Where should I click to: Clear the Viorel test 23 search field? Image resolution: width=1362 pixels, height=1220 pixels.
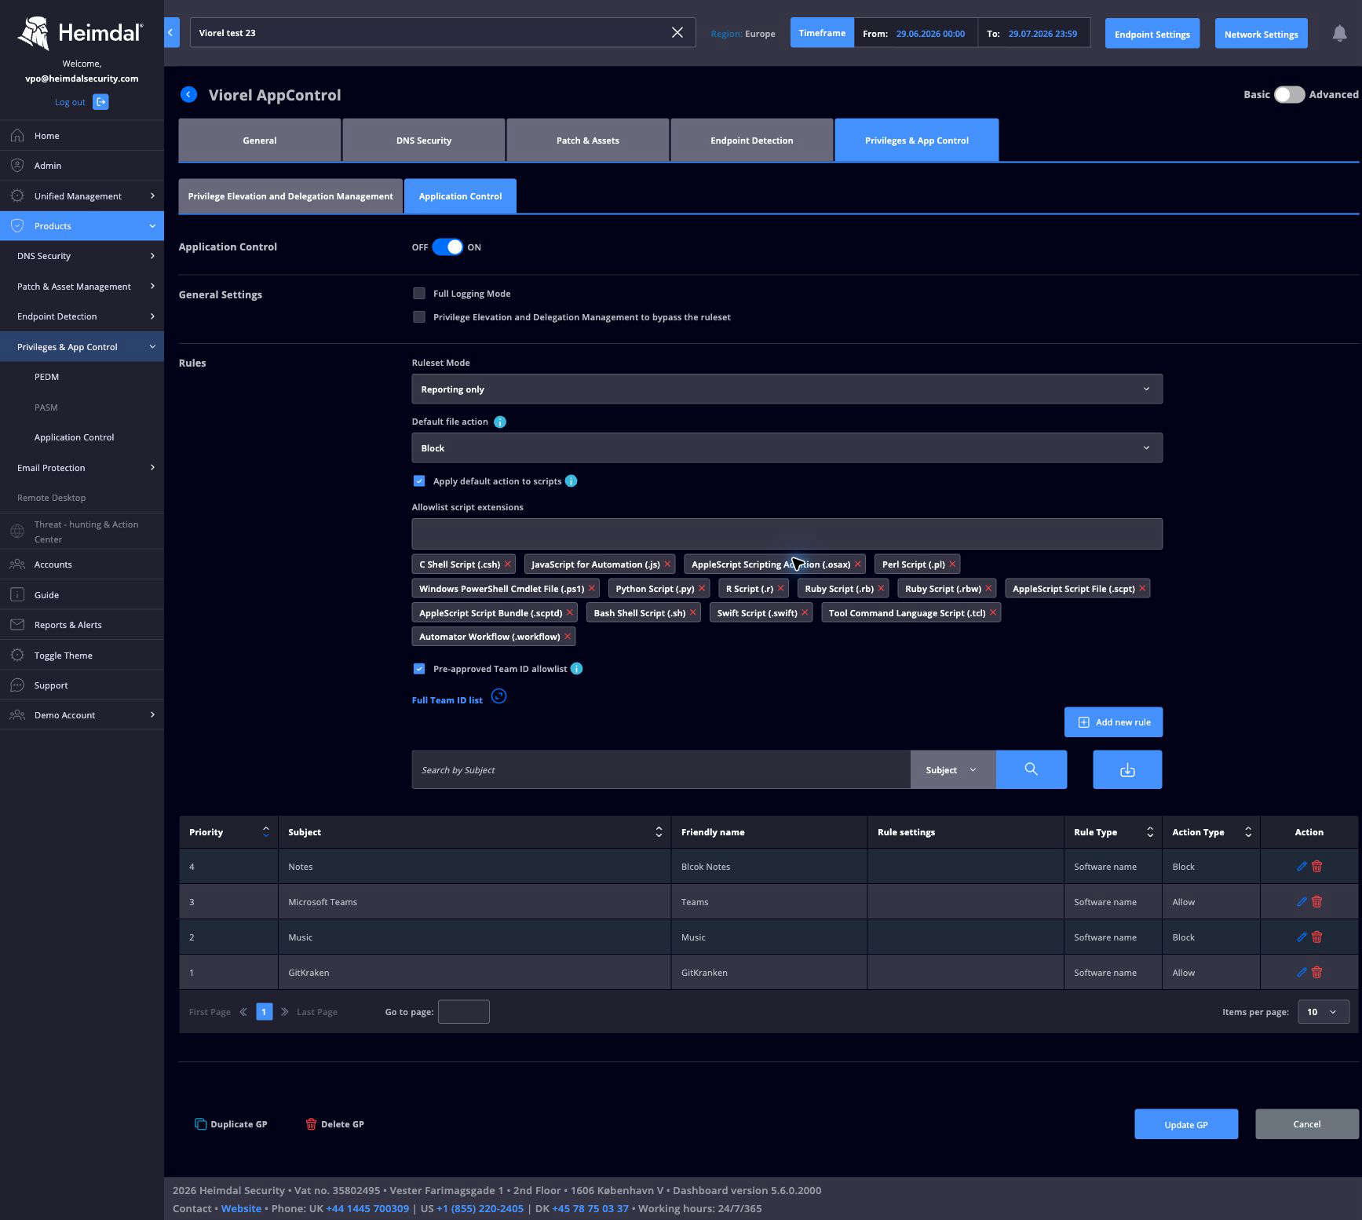click(677, 33)
